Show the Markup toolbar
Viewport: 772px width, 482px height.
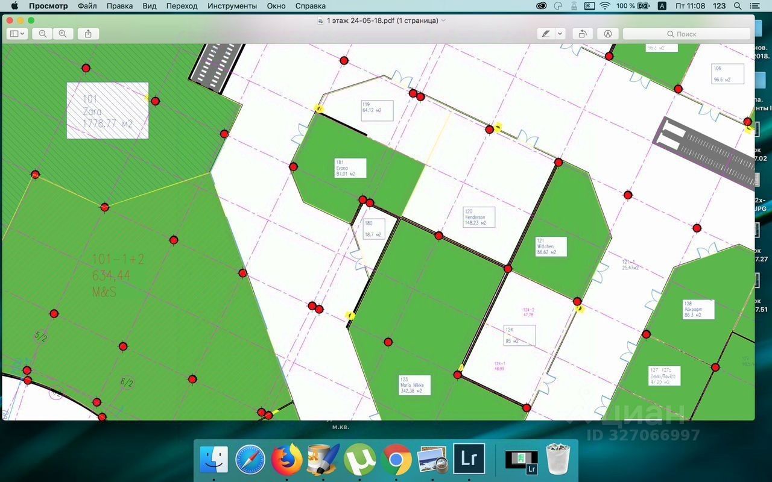click(x=608, y=34)
